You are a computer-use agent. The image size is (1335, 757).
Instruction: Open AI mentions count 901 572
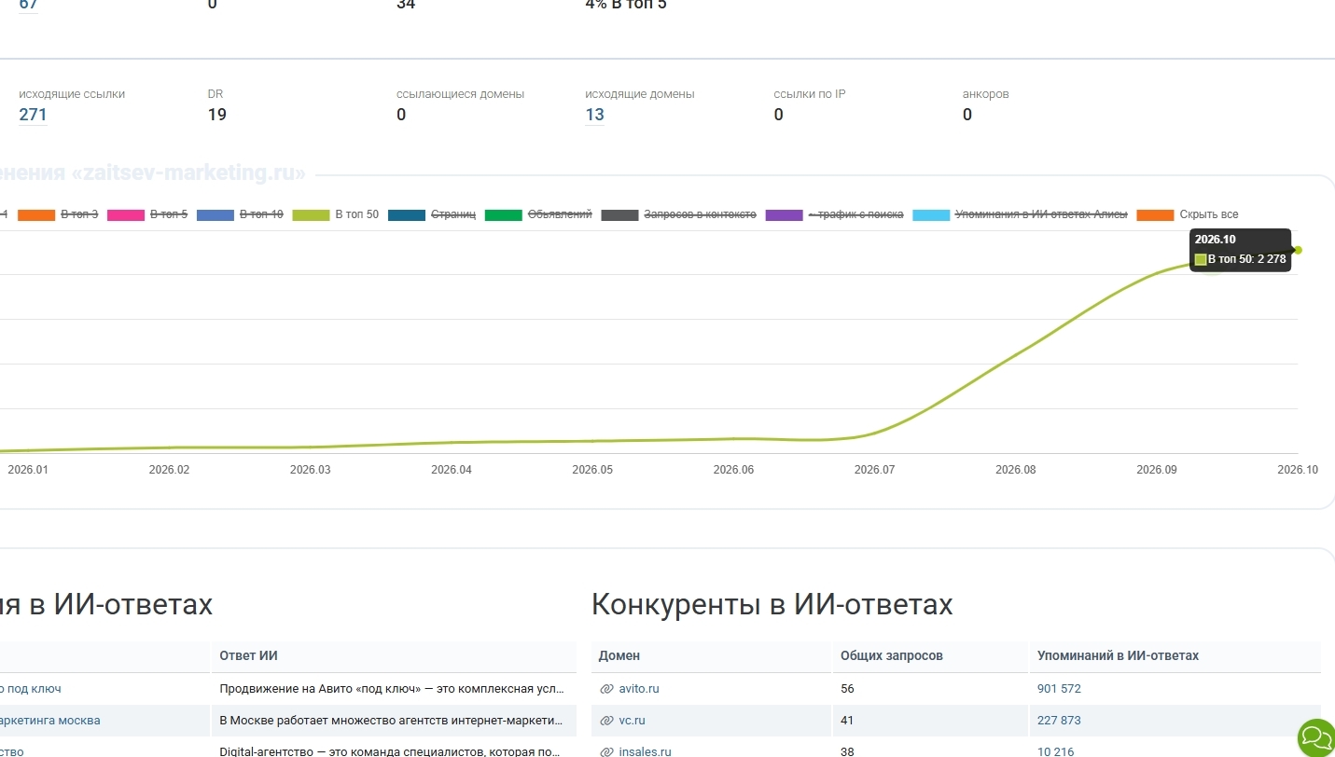[1059, 689]
